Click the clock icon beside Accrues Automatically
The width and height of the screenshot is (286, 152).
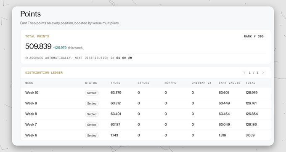(26, 58)
